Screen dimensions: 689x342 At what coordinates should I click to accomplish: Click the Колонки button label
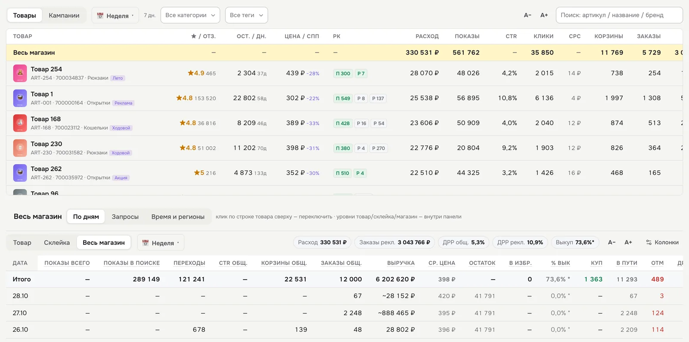tap(666, 243)
